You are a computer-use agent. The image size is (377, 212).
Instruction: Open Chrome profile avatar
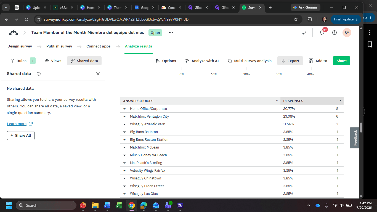pyautogui.click(x=325, y=19)
